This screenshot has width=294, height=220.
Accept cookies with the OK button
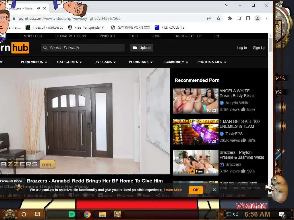point(196,190)
